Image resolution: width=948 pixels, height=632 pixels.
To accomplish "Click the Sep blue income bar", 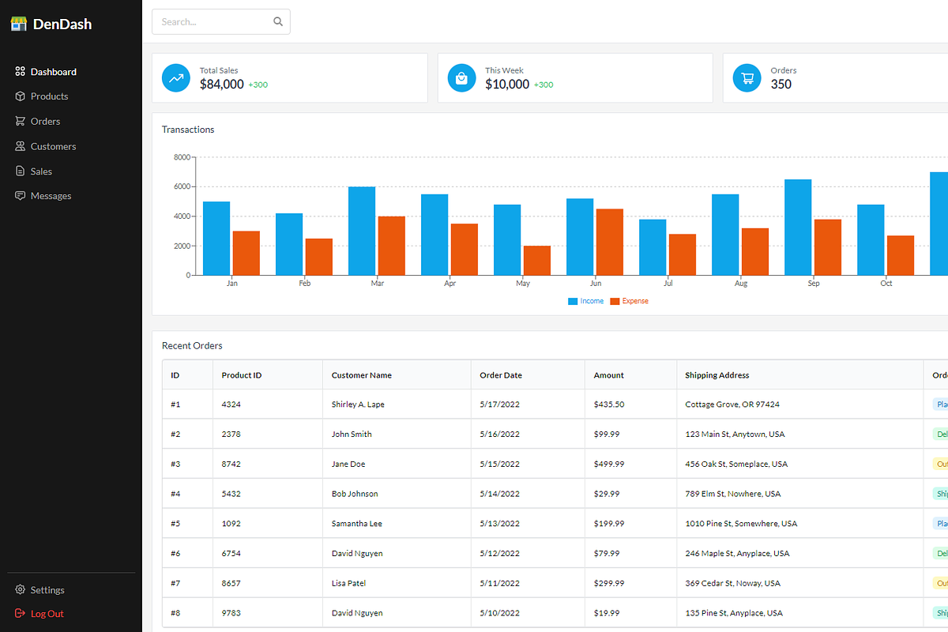I will 798,228.
